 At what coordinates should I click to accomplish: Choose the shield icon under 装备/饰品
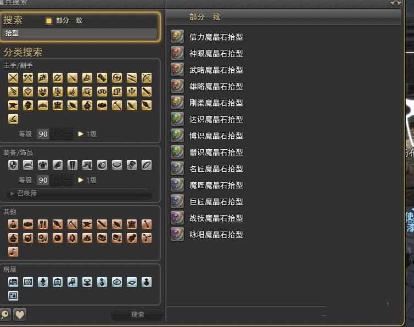point(13,165)
